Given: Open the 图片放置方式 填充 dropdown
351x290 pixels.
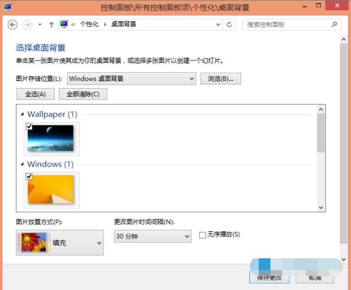Looking at the screenshot, I should pos(60,242).
